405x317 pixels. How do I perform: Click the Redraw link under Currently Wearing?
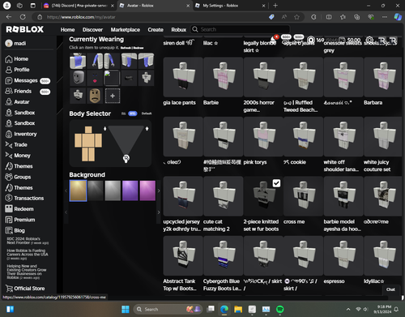pyautogui.click(x=139, y=48)
